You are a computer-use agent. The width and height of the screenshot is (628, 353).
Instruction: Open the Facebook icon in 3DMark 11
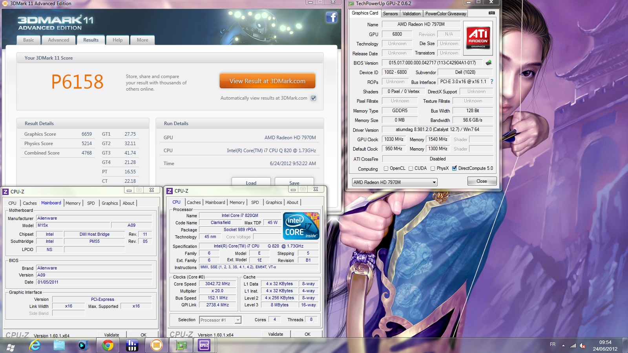(x=332, y=17)
